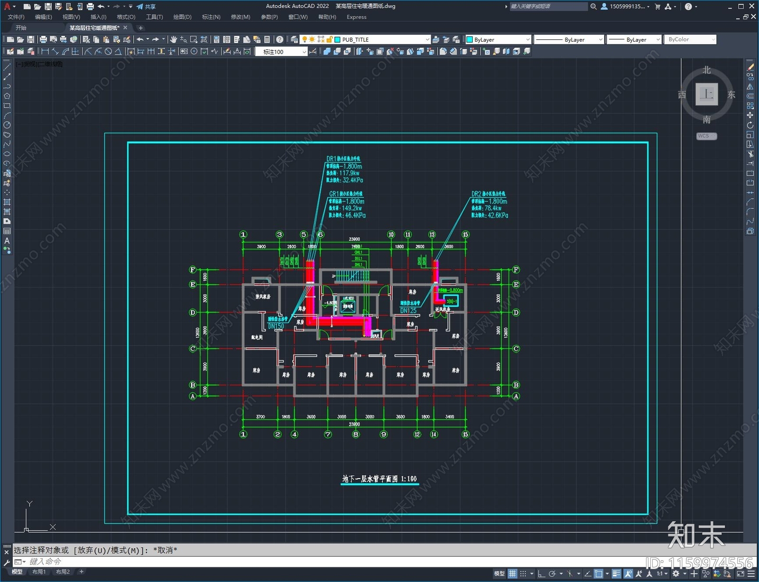Select the Rotate tool in modify toolbar
This screenshot has width=759, height=582.
click(750, 125)
